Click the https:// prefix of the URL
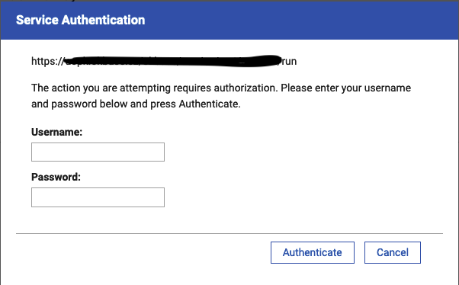The image size is (459, 285). 47,61
